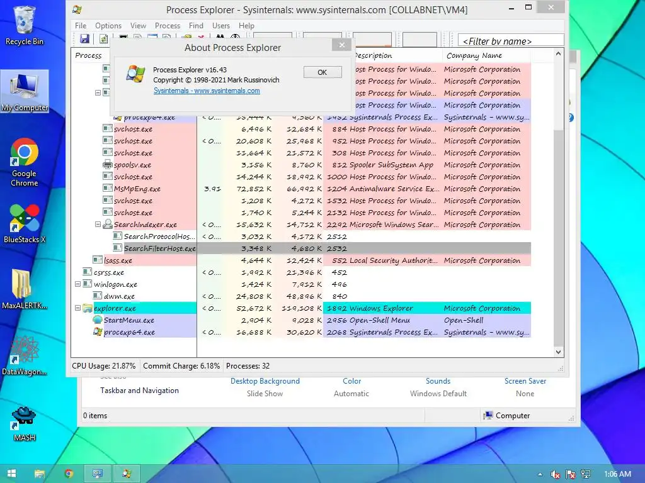This screenshot has width=645, height=483.
Task: Click the dwm.exe process icon
Action: [x=98, y=296]
